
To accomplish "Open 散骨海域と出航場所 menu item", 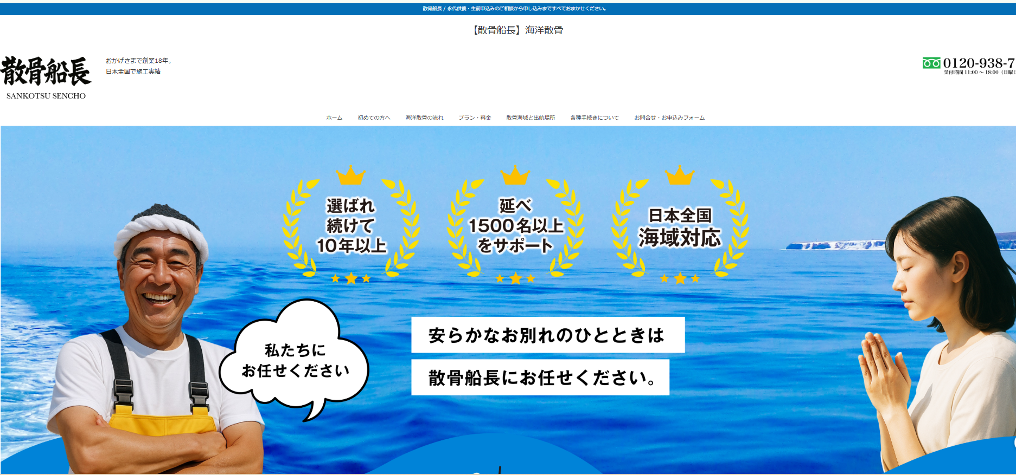I will [x=531, y=118].
